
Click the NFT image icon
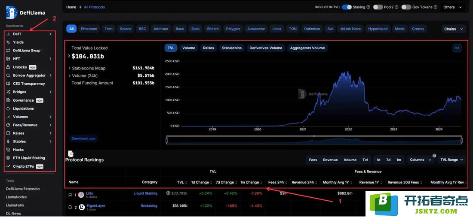8,59
